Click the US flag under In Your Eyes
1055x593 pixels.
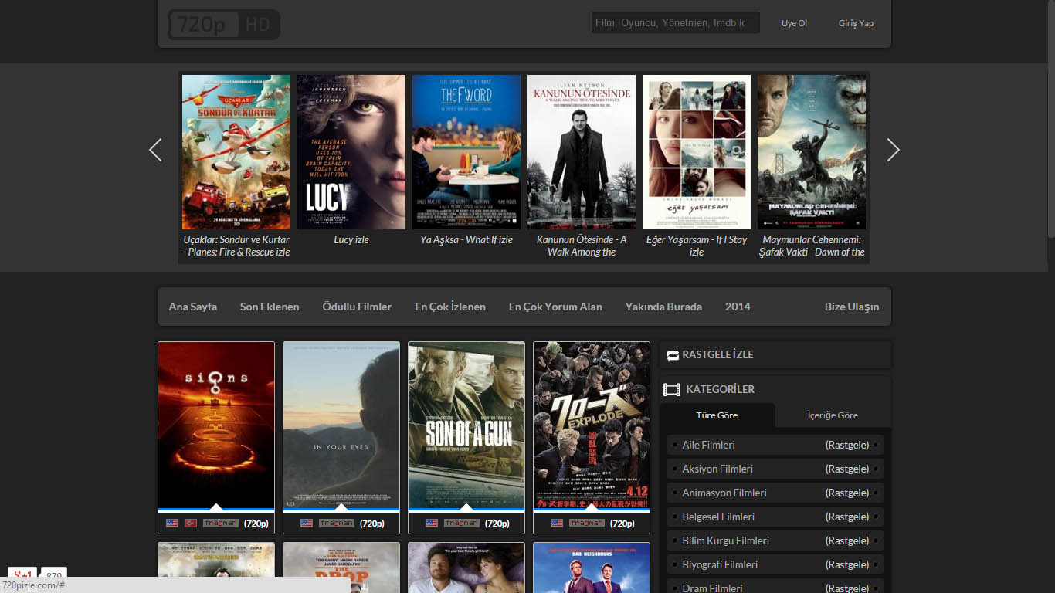click(307, 523)
